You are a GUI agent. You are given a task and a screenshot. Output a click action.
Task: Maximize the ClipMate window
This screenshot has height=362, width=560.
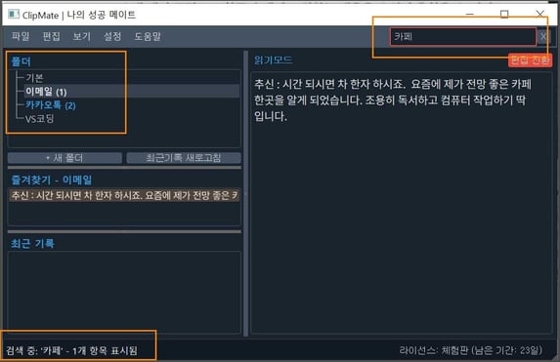point(504,14)
